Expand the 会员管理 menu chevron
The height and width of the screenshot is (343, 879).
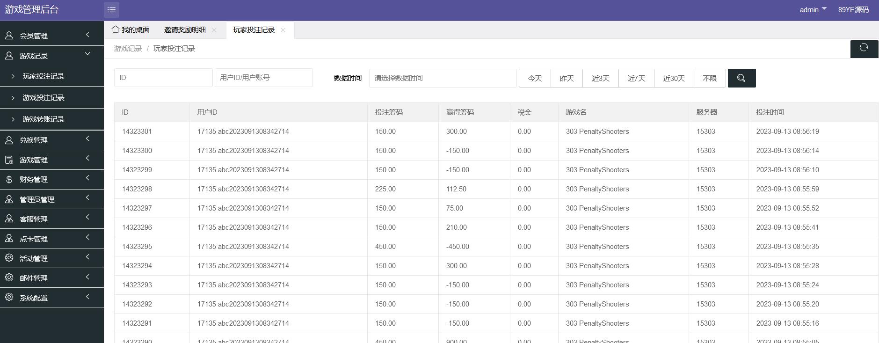(87, 35)
